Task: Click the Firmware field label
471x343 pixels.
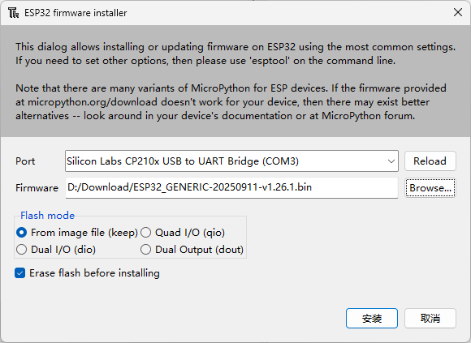Action: click(37, 188)
